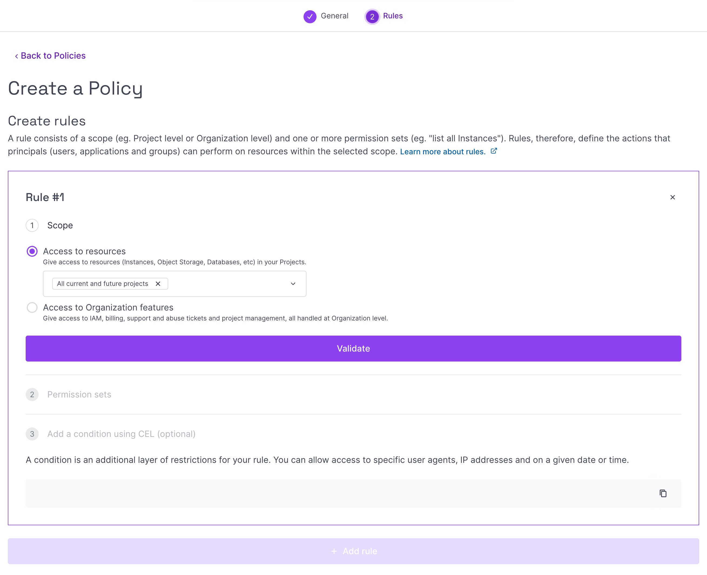Expand 'Add a condition using CEL (optional)' section

[121, 434]
